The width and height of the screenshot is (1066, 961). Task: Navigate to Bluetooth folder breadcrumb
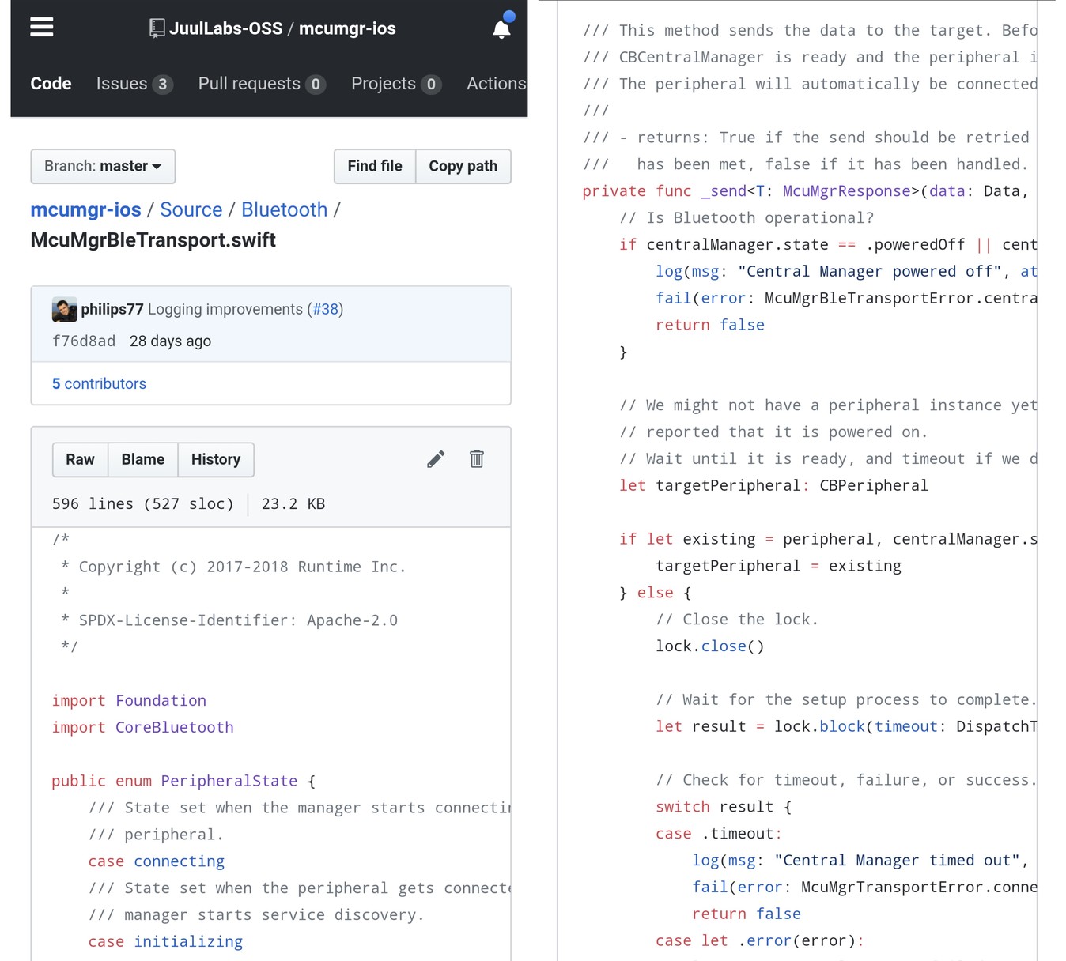pos(285,209)
